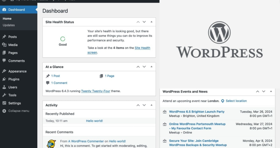Click meetup icon beside Brighton Launch Party
The image size is (280, 148).
pos(165,112)
